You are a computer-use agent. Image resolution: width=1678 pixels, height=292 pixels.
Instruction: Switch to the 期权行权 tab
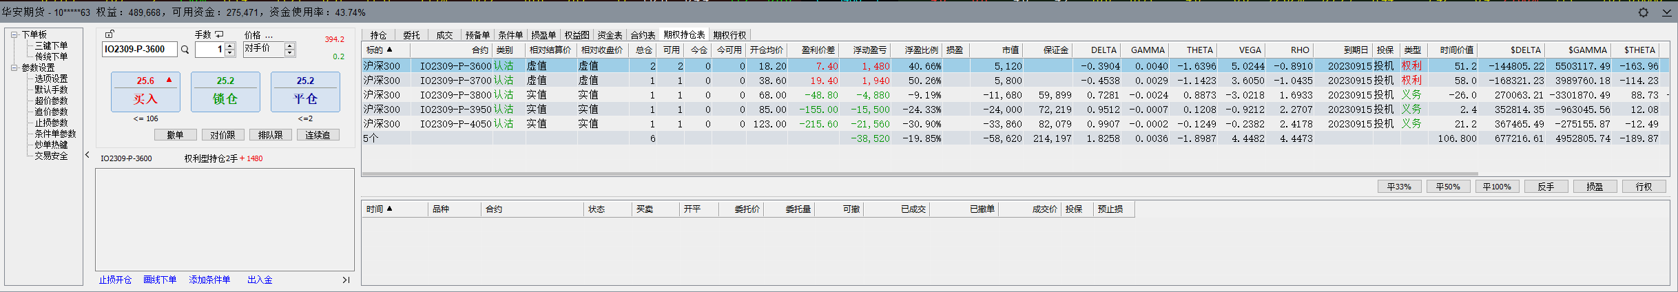729,35
